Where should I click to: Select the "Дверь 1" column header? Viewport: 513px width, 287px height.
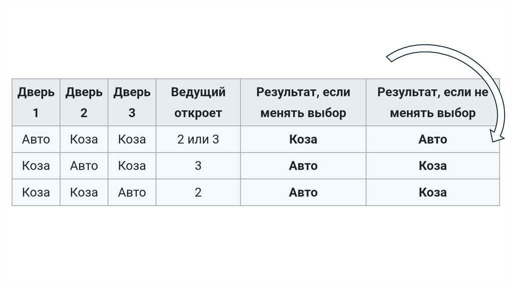(x=36, y=102)
